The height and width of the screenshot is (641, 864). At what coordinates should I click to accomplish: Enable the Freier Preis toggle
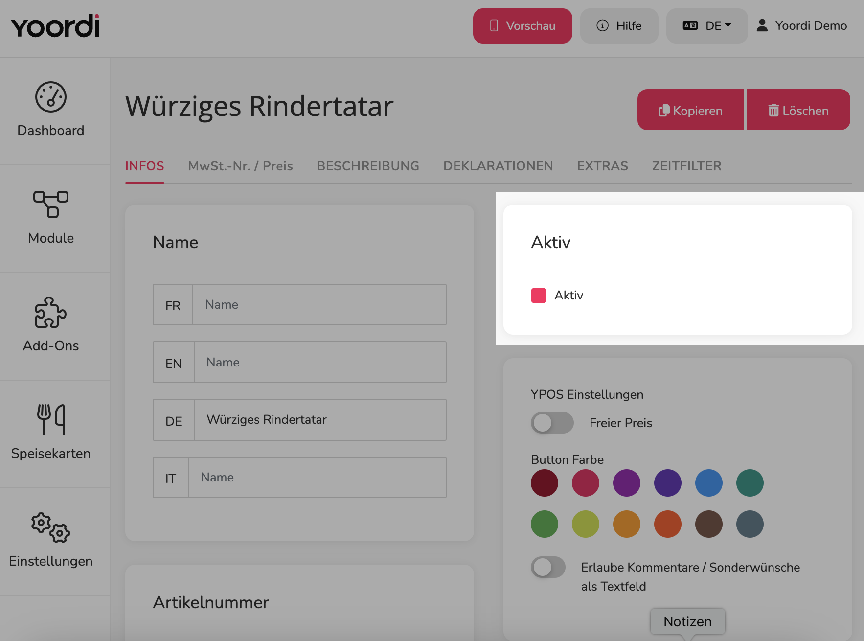click(x=552, y=423)
